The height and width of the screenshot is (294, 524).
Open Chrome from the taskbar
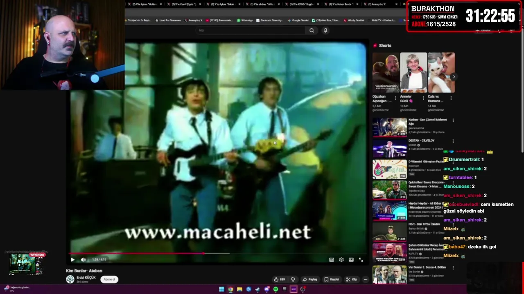230,289
